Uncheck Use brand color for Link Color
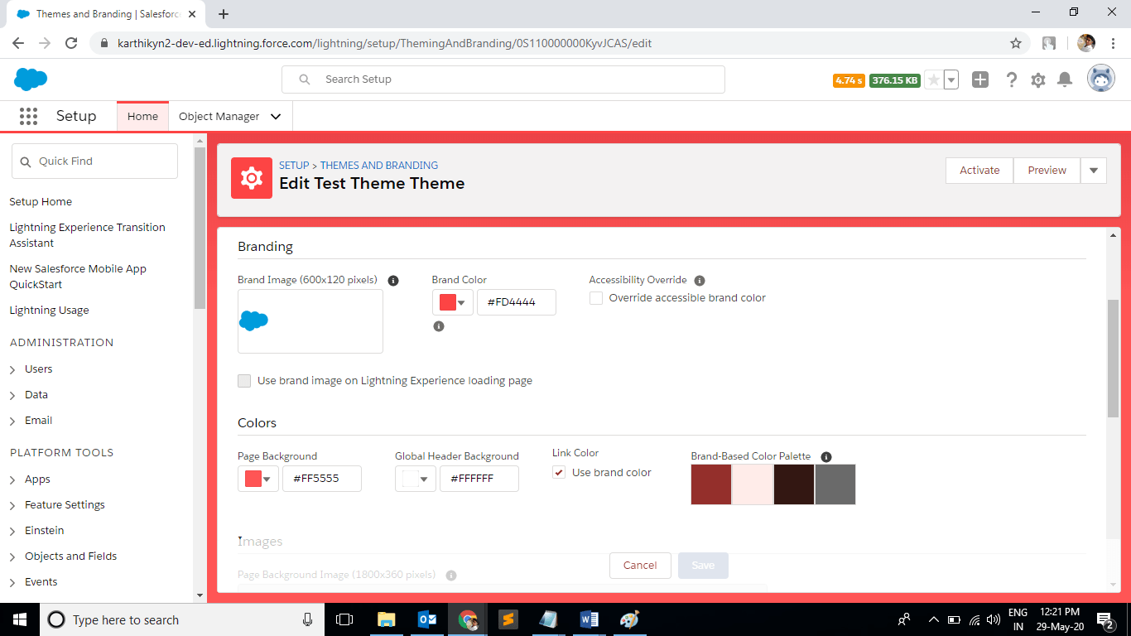Image resolution: width=1131 pixels, height=636 pixels. tap(559, 472)
